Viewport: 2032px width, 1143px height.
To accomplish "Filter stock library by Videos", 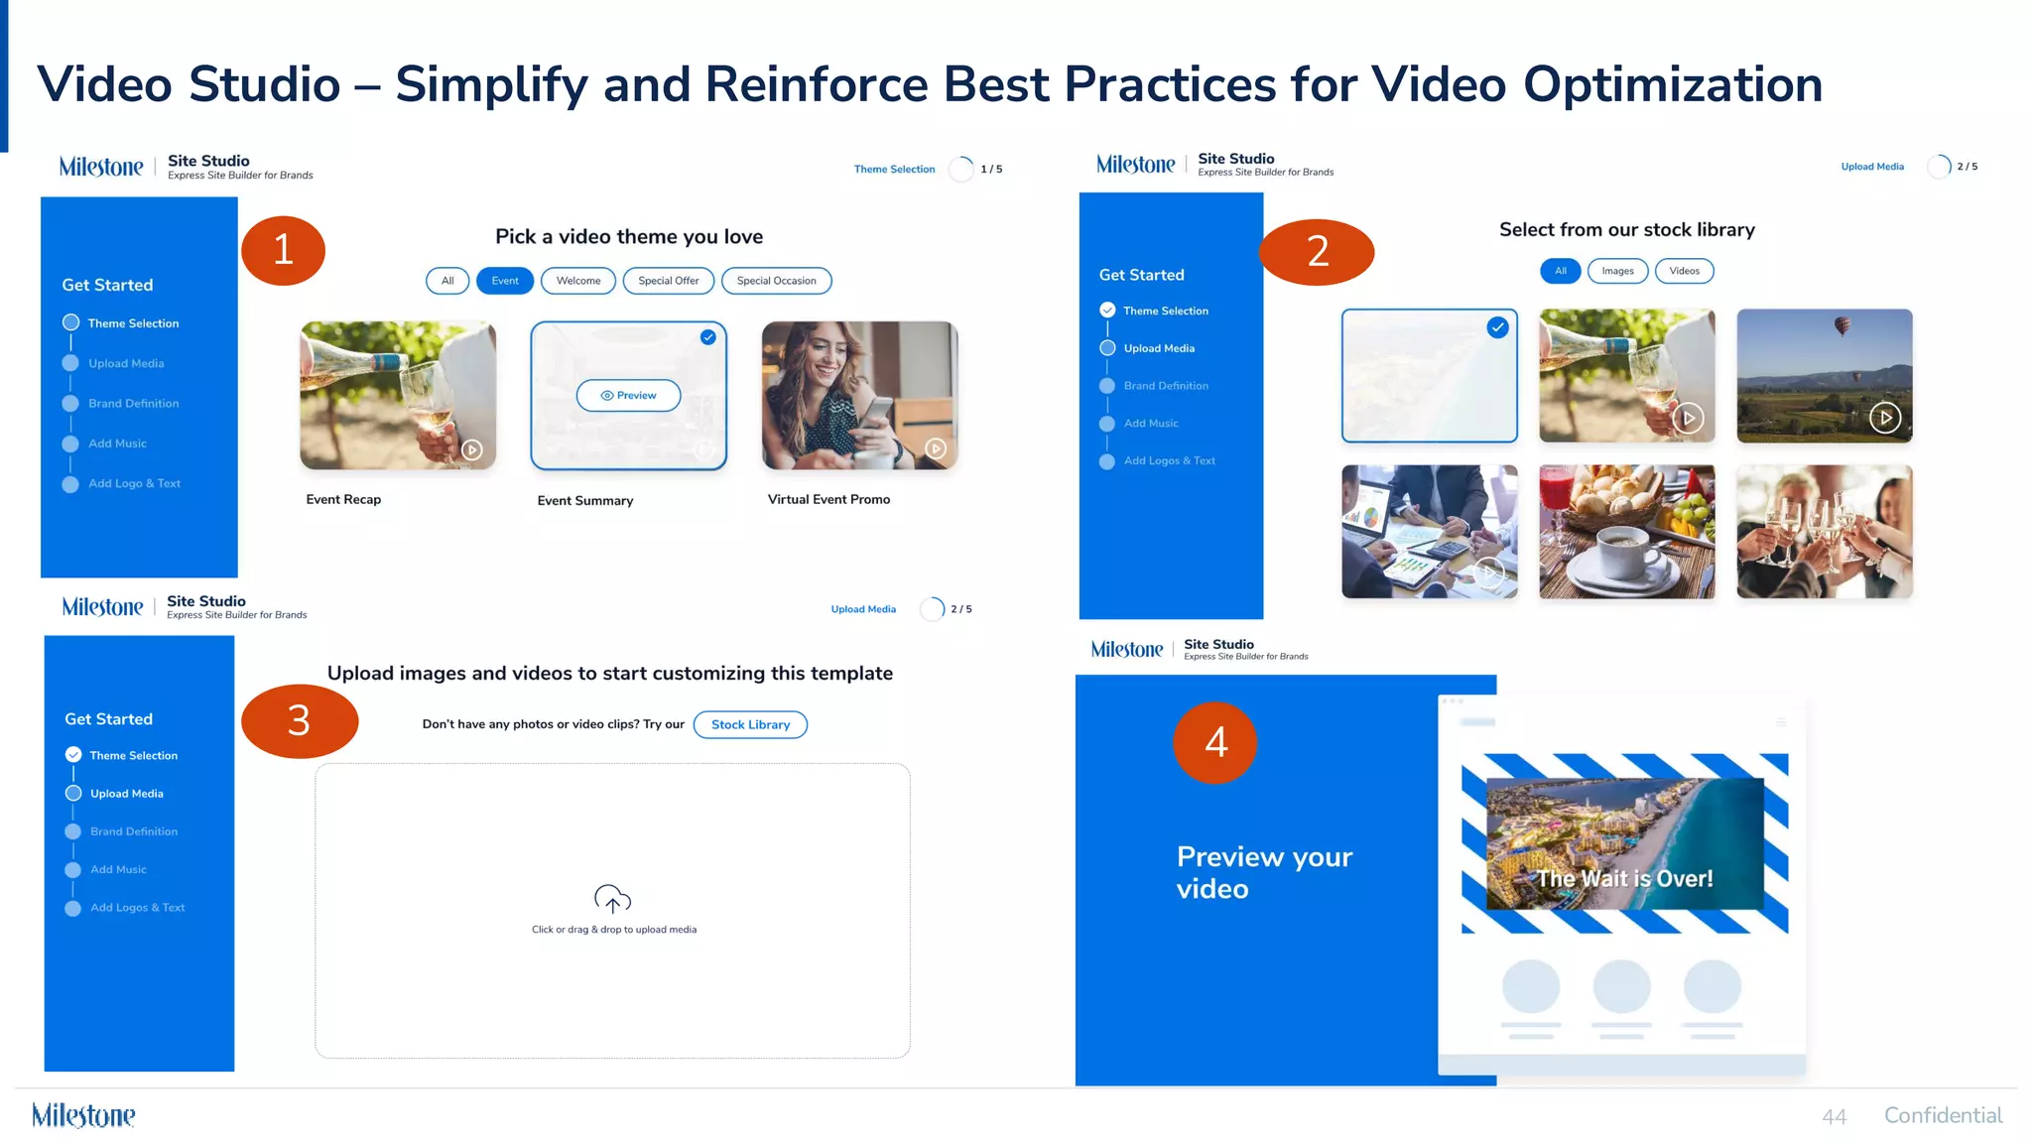I will tap(1685, 271).
